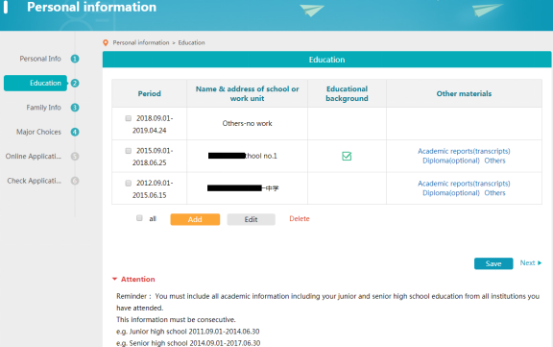Toggle the select all checkbox
Image resolution: width=553 pixels, height=347 pixels.
[139, 218]
